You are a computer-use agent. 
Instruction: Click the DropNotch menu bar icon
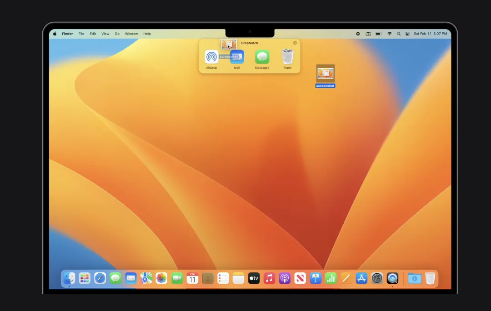(x=368, y=34)
